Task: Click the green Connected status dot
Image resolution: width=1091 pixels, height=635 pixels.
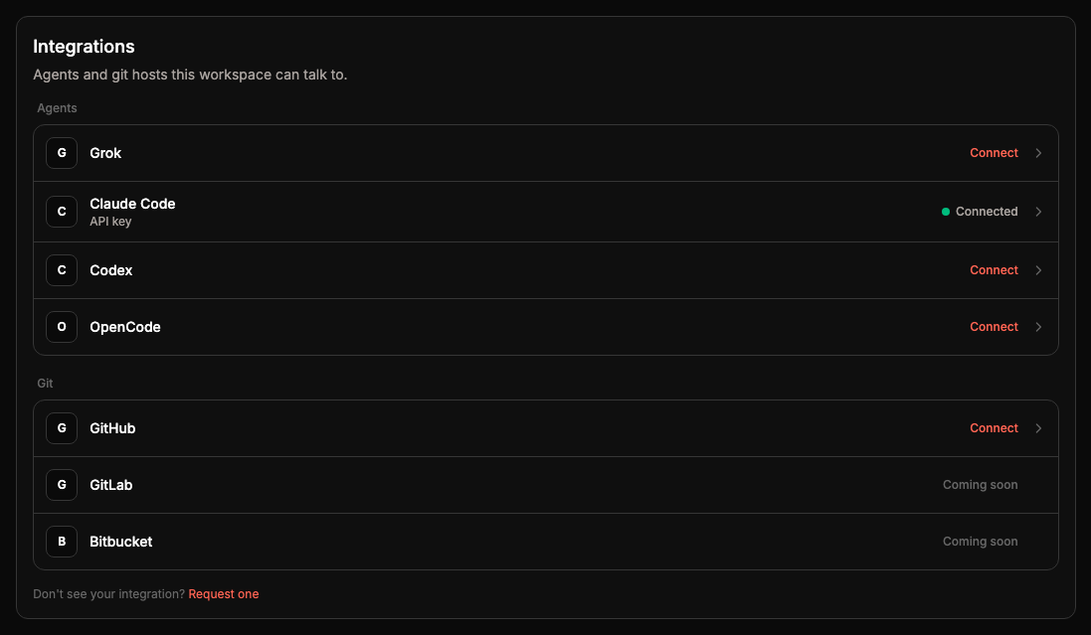Action: click(x=946, y=212)
